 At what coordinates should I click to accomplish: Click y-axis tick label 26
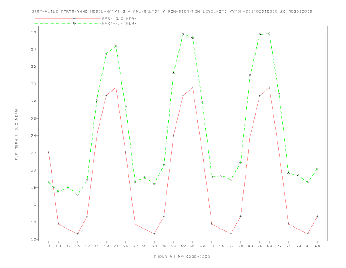pyautogui.click(x=34, y=118)
